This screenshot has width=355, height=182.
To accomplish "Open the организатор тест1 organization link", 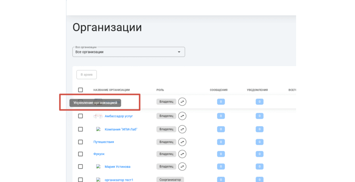I will (119, 180).
